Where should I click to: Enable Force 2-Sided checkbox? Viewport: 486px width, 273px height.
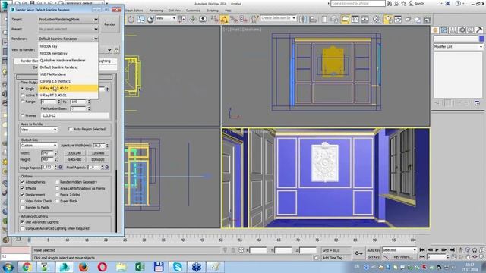[x=57, y=195]
